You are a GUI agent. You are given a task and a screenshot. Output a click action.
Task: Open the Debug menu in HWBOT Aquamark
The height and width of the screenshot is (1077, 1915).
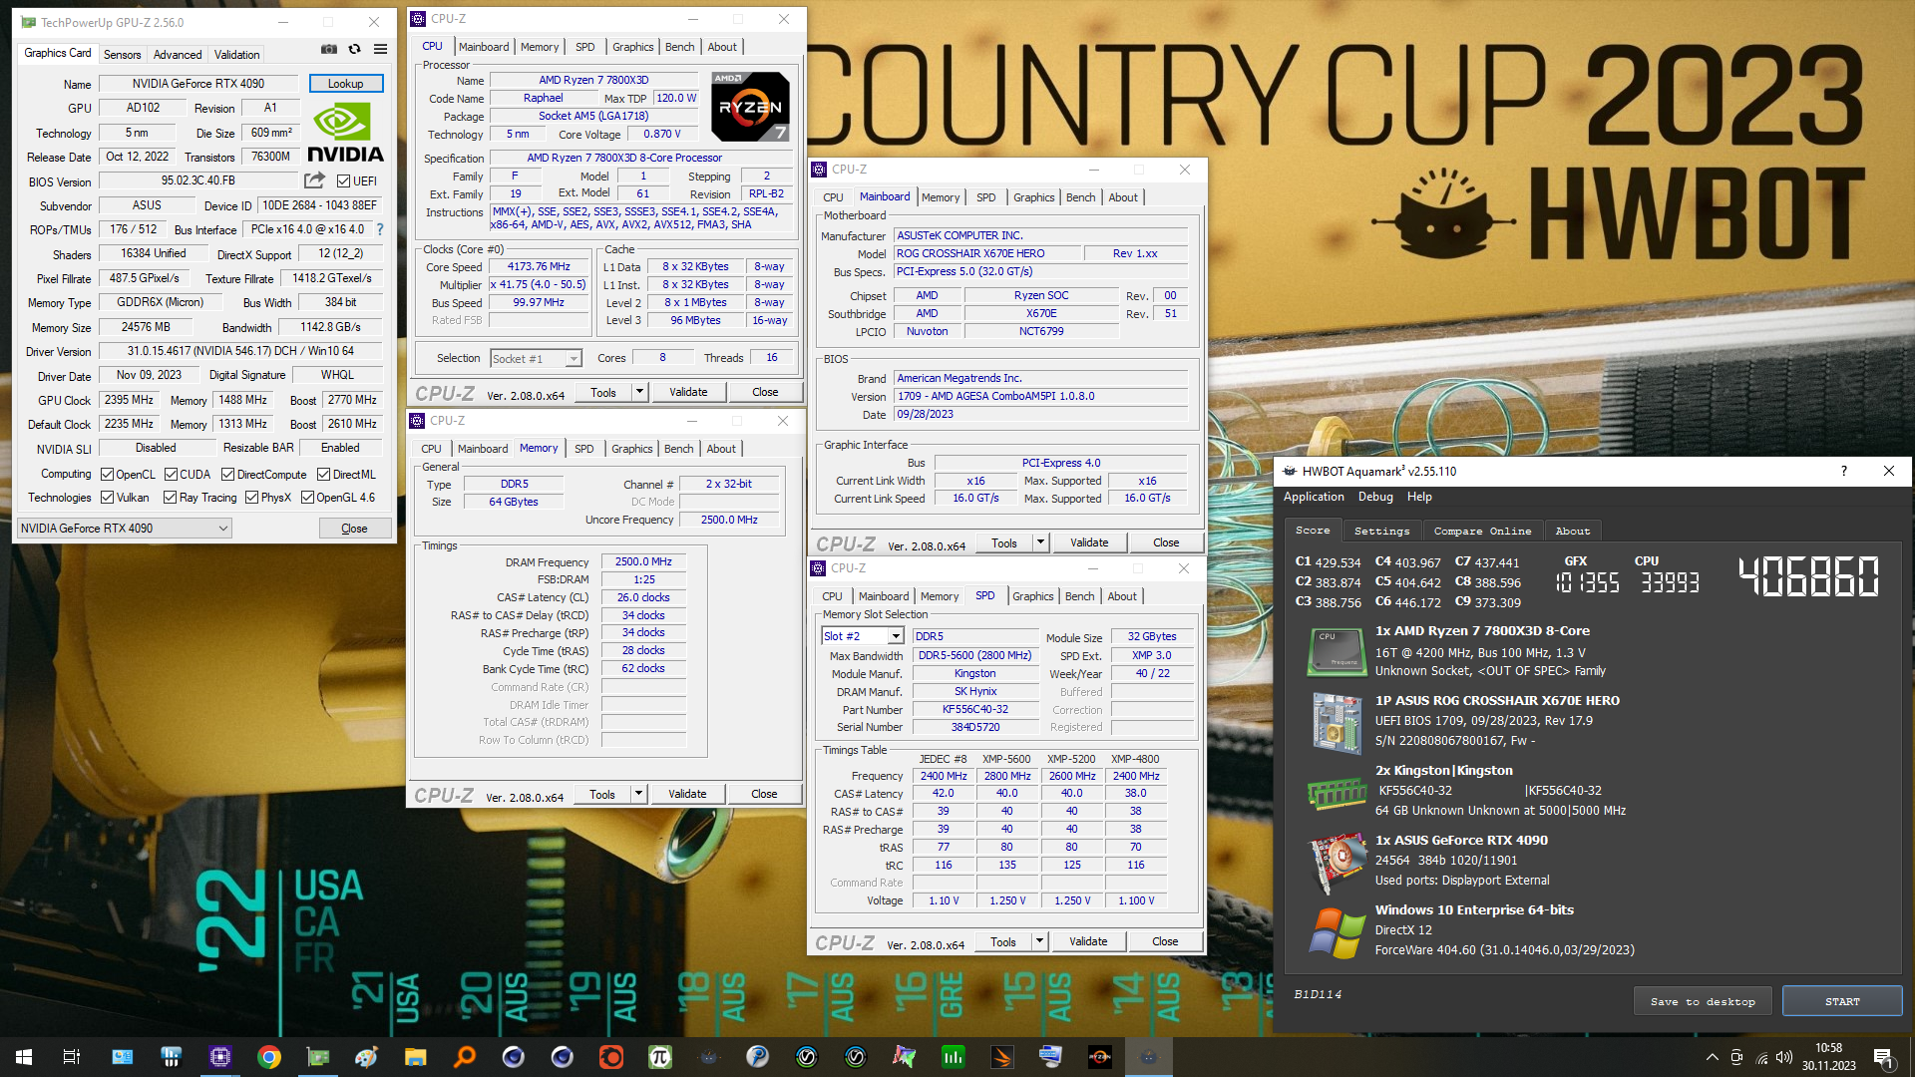coord(1375,497)
